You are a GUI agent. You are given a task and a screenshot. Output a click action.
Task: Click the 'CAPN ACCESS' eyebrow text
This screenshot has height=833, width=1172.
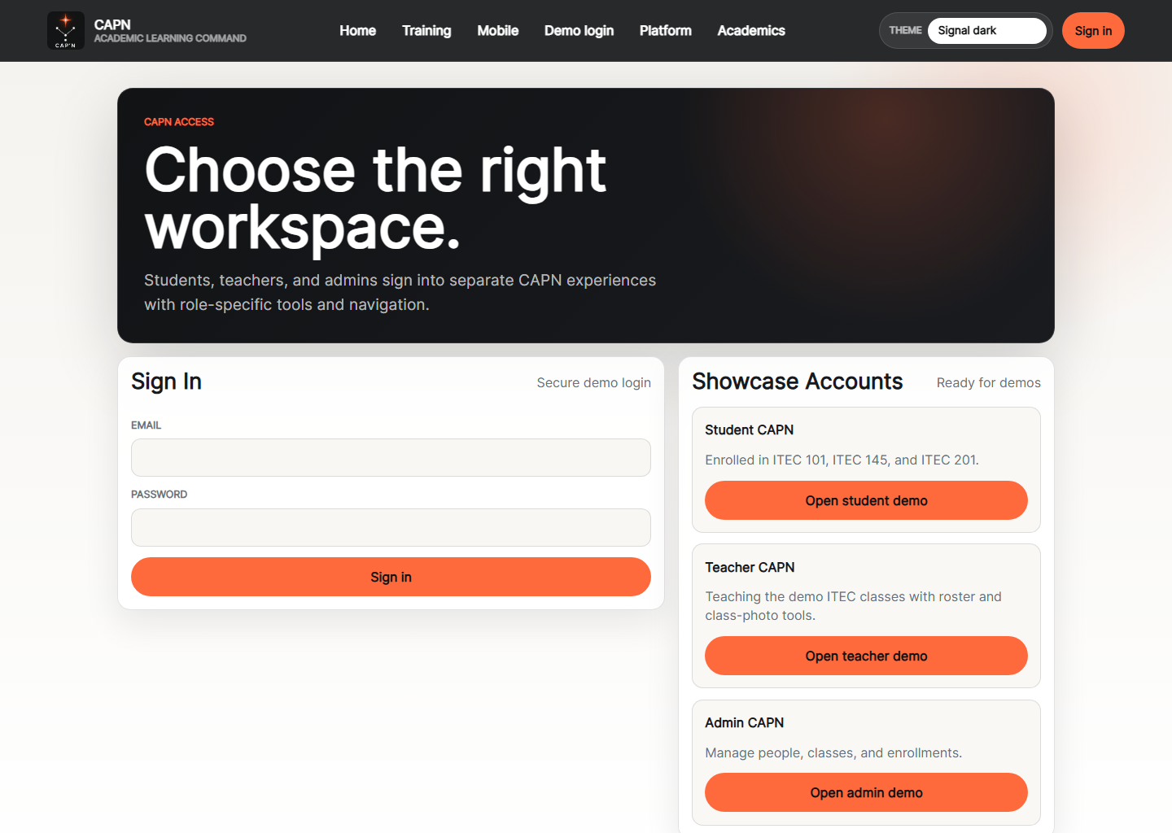tap(179, 122)
